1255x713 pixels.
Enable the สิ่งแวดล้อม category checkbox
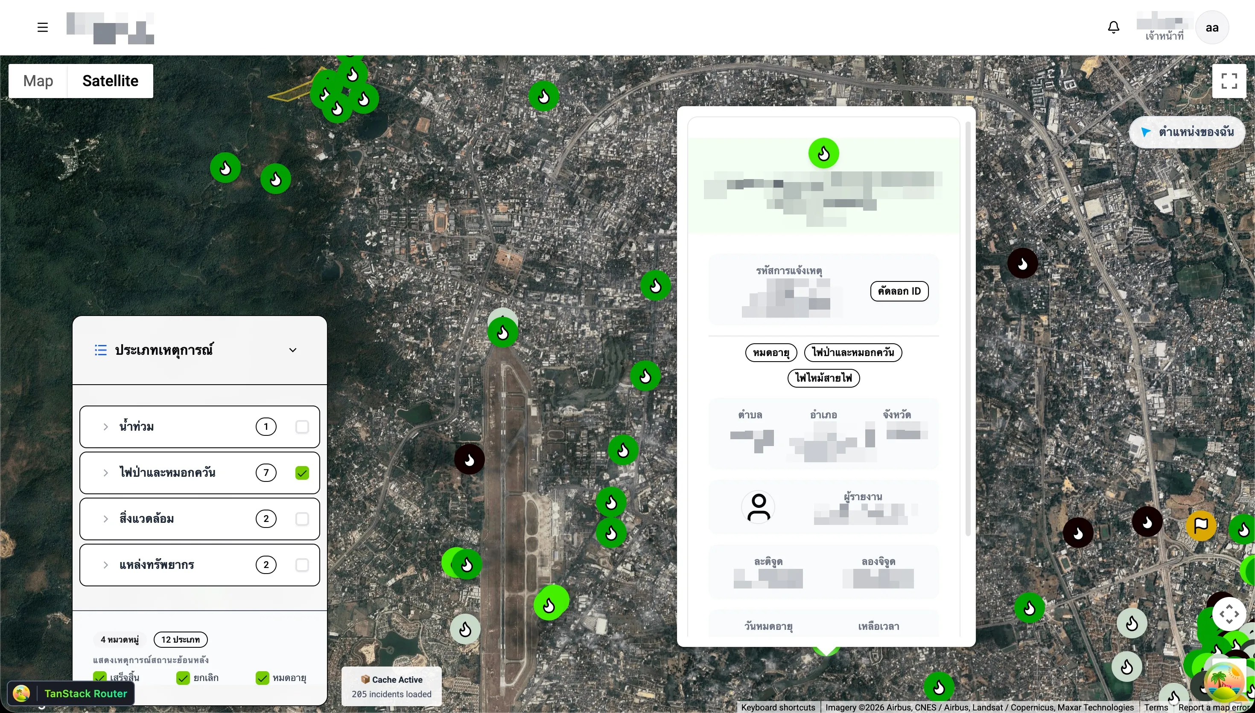tap(302, 519)
